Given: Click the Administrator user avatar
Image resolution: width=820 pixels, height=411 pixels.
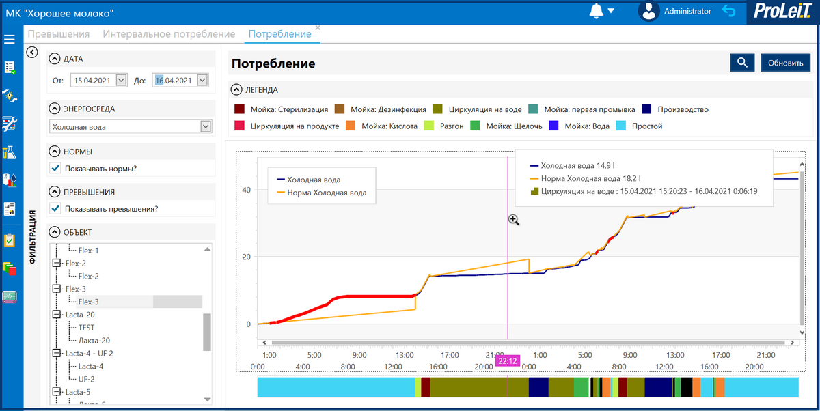Looking at the screenshot, I should (x=648, y=12).
